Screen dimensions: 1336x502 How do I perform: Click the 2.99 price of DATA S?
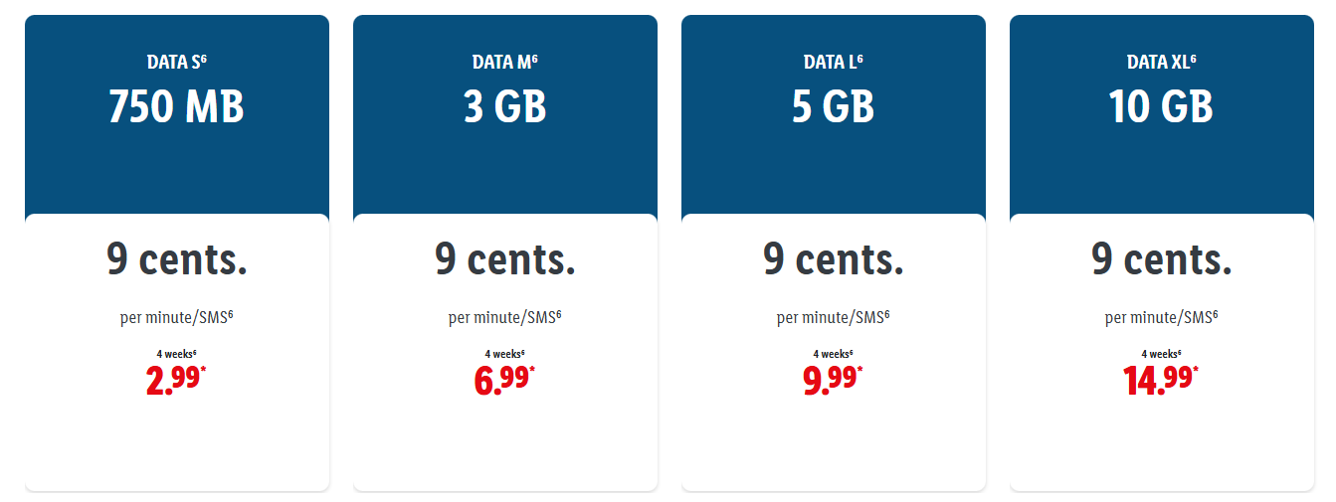(x=176, y=381)
